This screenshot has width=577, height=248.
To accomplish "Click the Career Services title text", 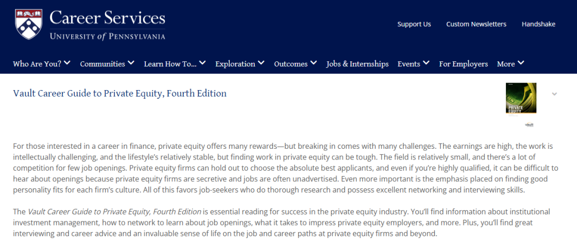I will pyautogui.click(x=107, y=18).
